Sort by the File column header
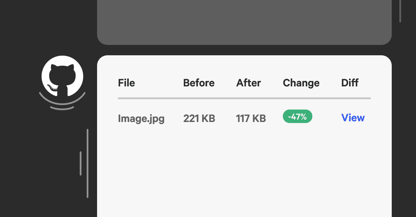416x217 pixels. (x=127, y=83)
